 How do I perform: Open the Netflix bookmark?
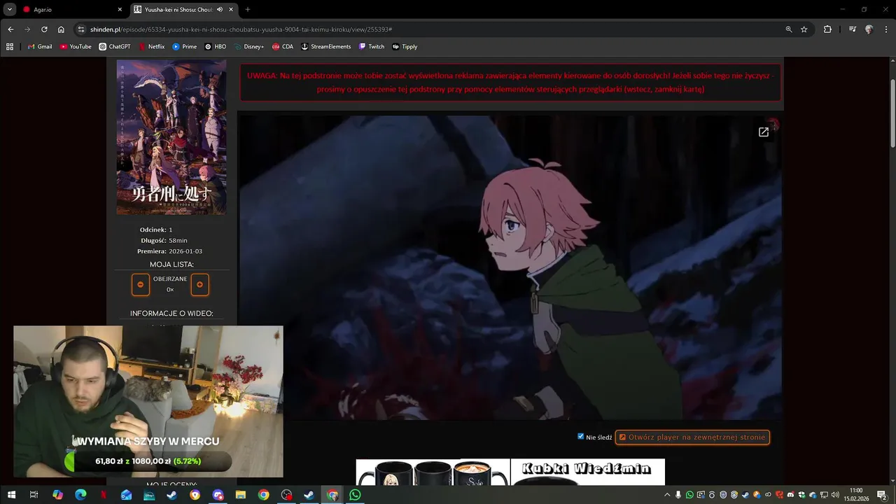coord(151,46)
